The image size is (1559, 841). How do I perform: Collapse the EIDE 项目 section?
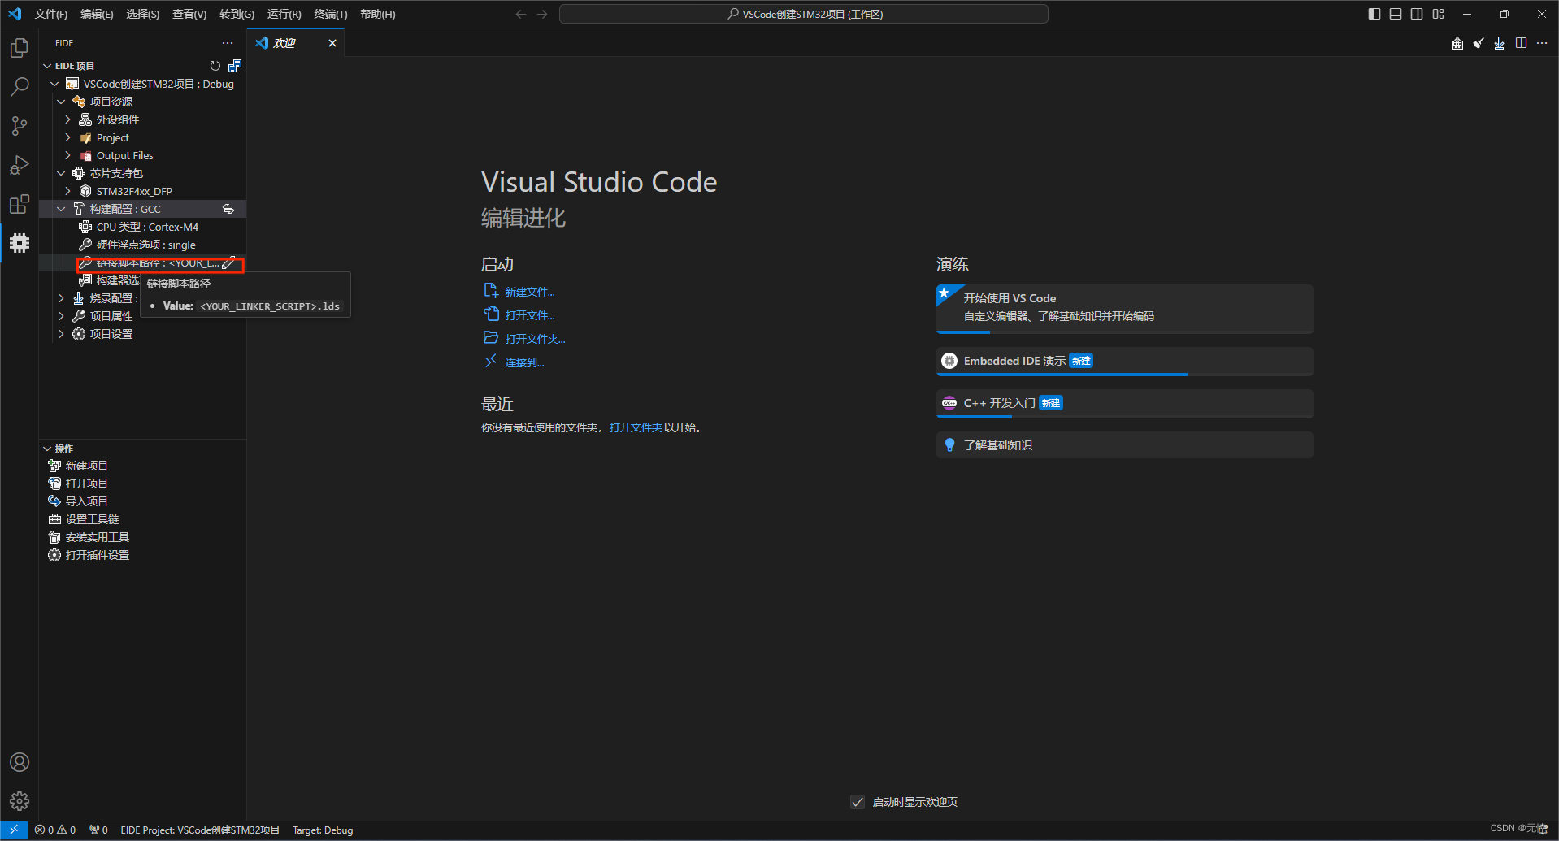tap(47, 66)
